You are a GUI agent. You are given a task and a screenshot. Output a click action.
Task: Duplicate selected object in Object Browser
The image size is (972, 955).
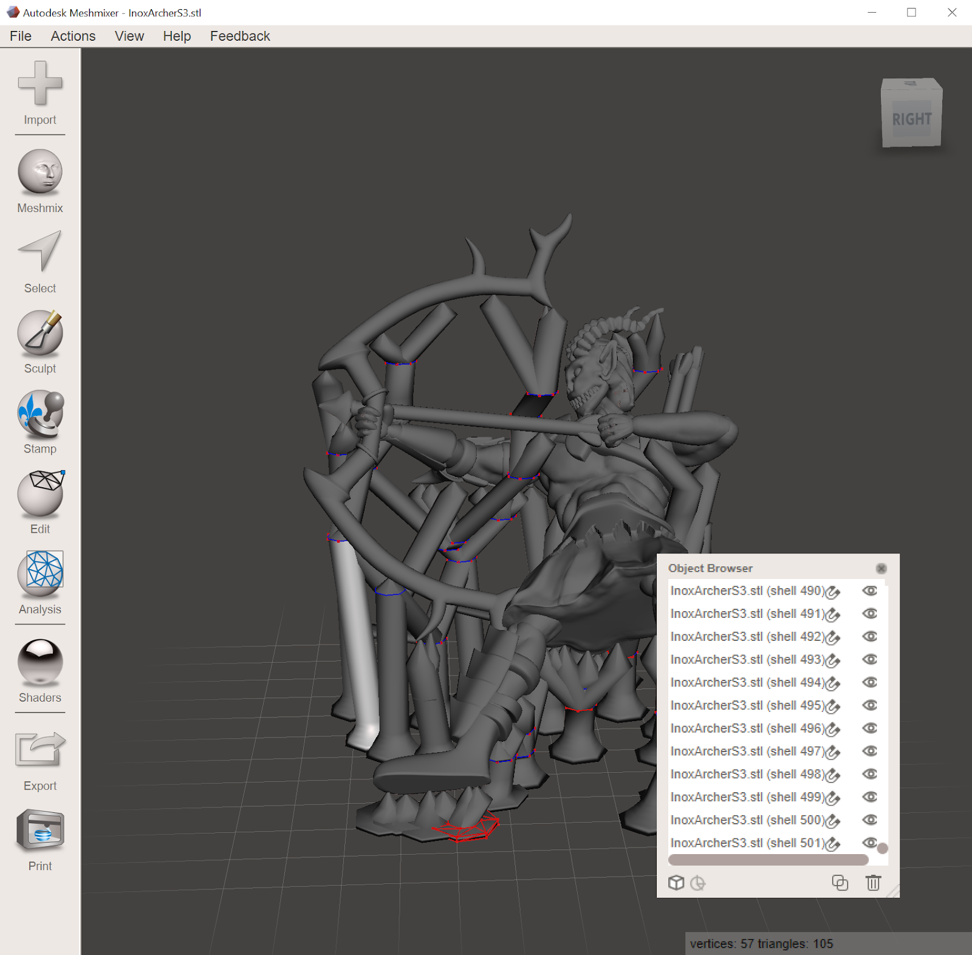[840, 883]
